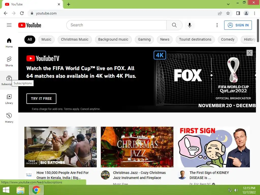The width and height of the screenshot is (260, 195).
Task: Click Chrome icon in taskbar
Action: [36, 190]
